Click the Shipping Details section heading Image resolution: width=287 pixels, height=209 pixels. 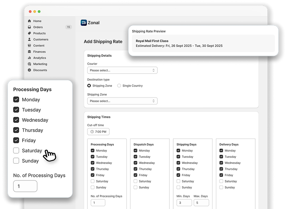99,56
